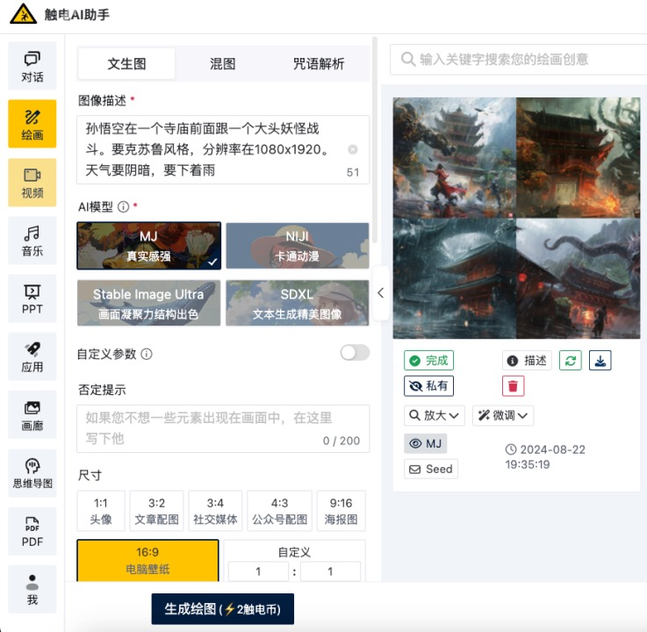Choose the 3:4 社交媒体 size
647x632 pixels.
215,511
